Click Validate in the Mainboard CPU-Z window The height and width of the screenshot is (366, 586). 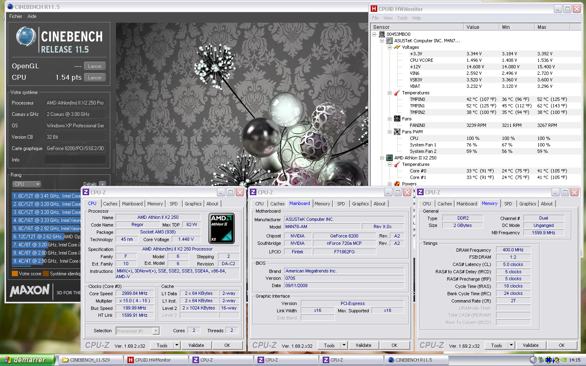(x=363, y=345)
